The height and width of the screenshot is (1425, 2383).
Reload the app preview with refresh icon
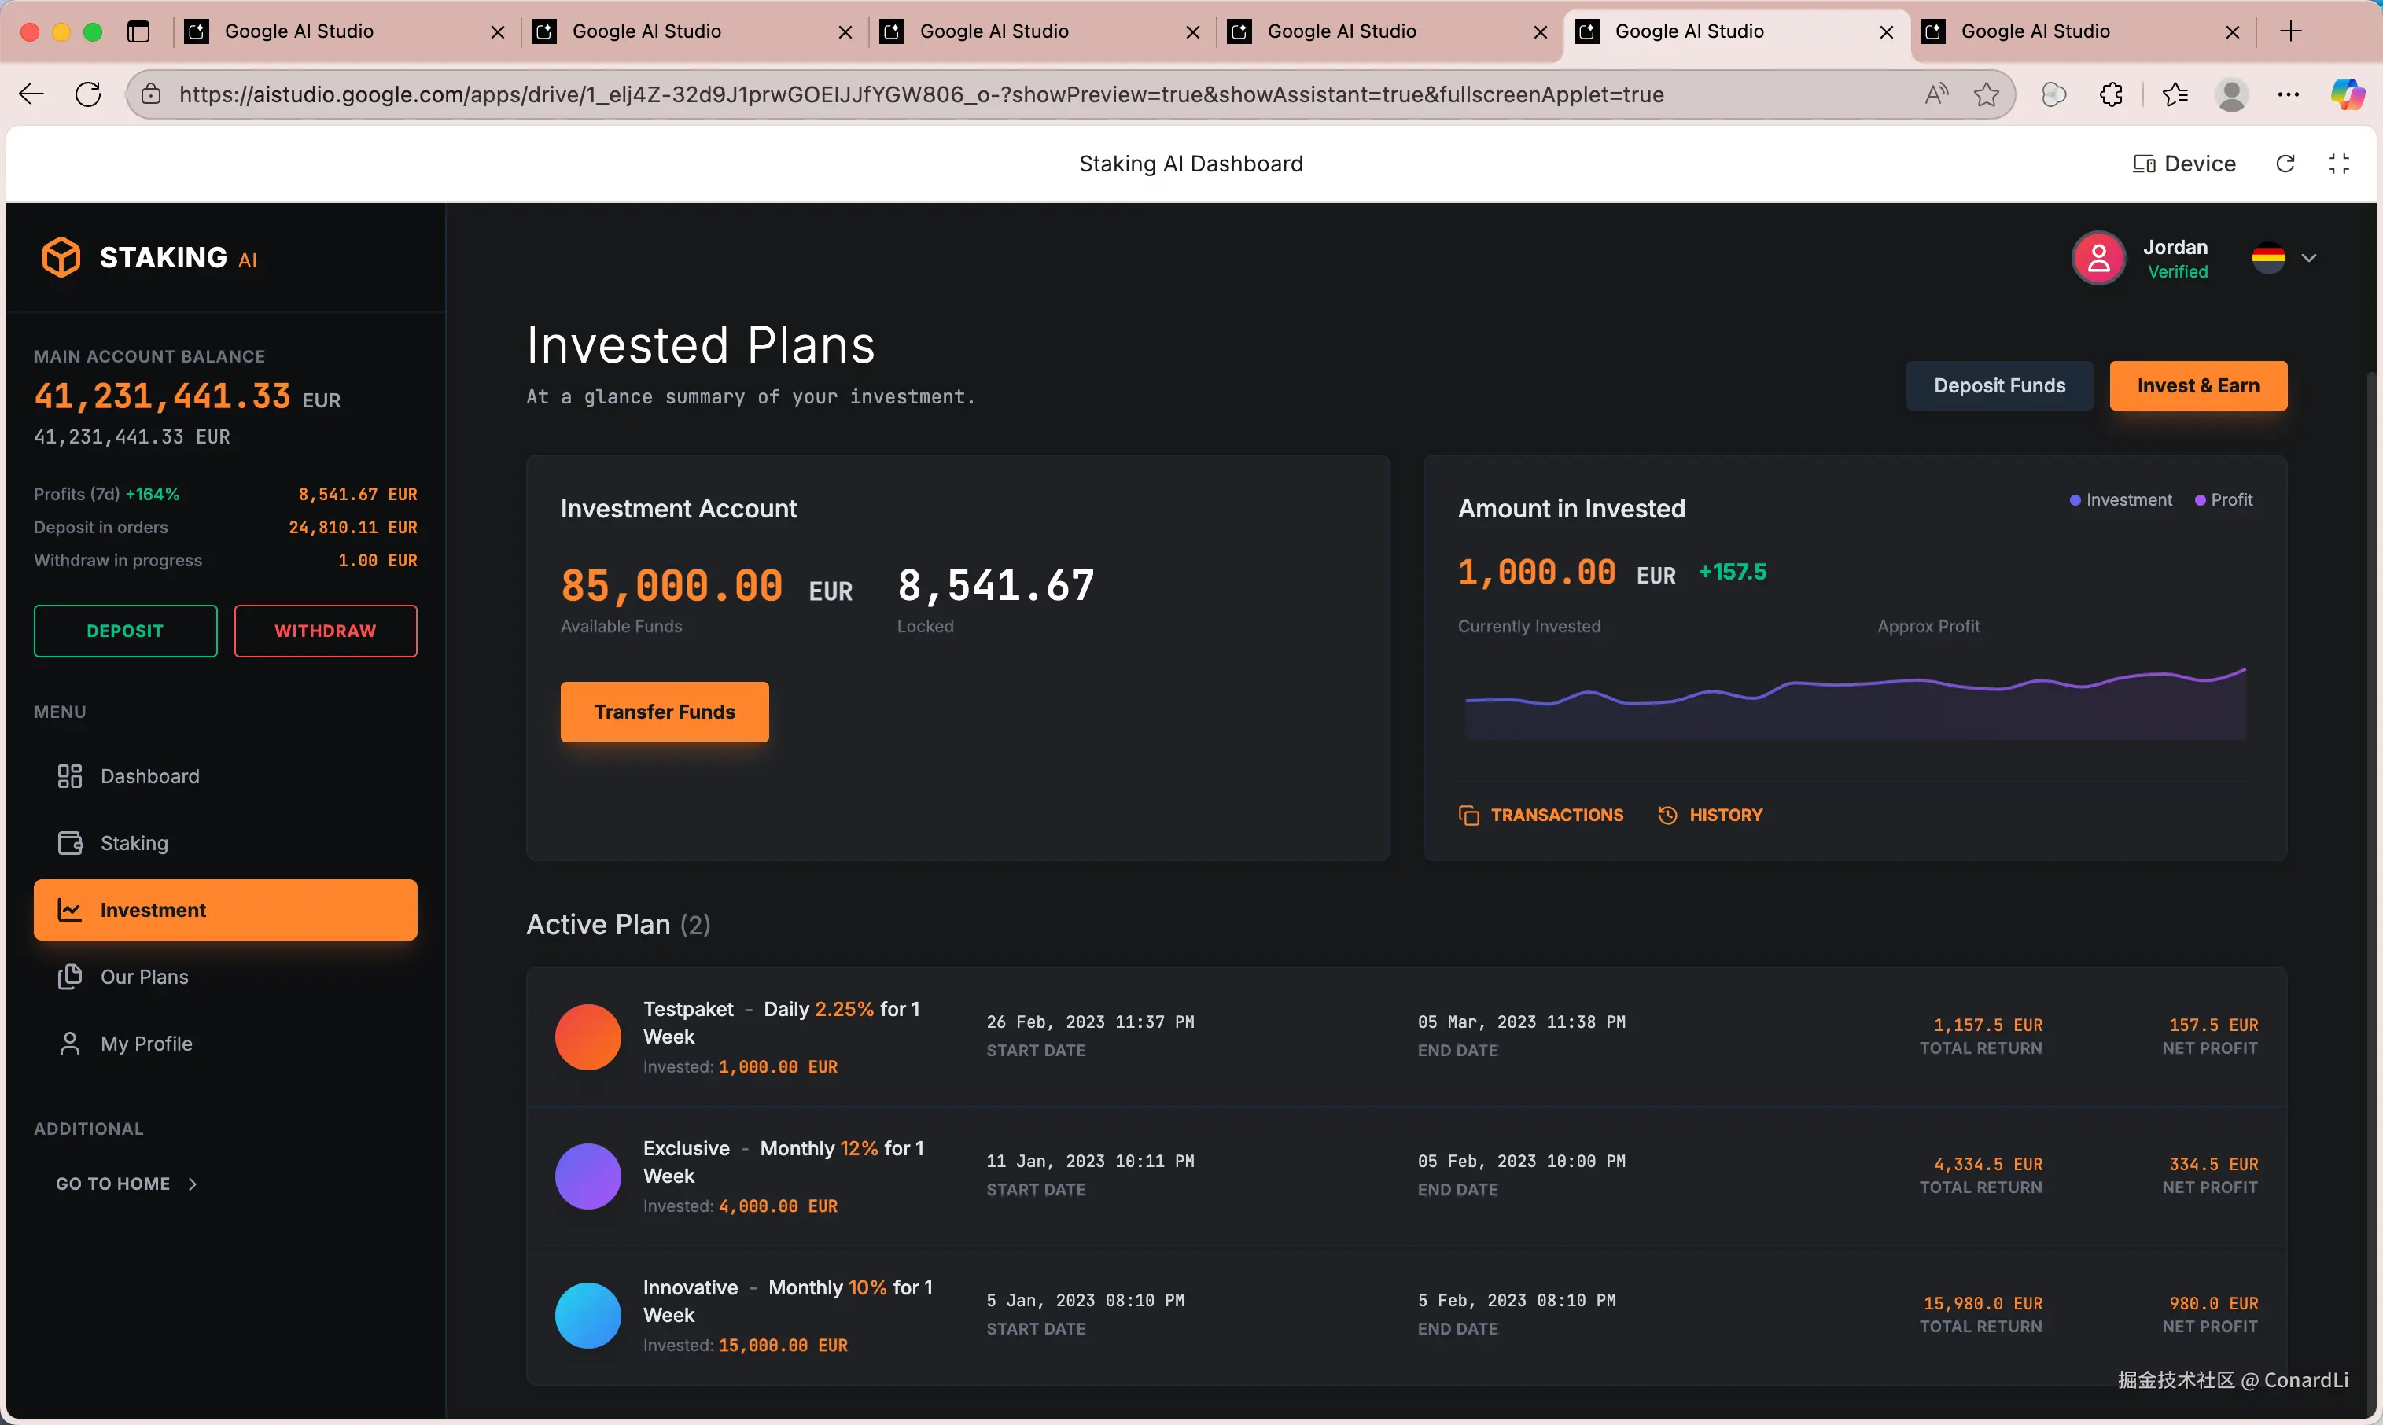pyautogui.click(x=2285, y=164)
